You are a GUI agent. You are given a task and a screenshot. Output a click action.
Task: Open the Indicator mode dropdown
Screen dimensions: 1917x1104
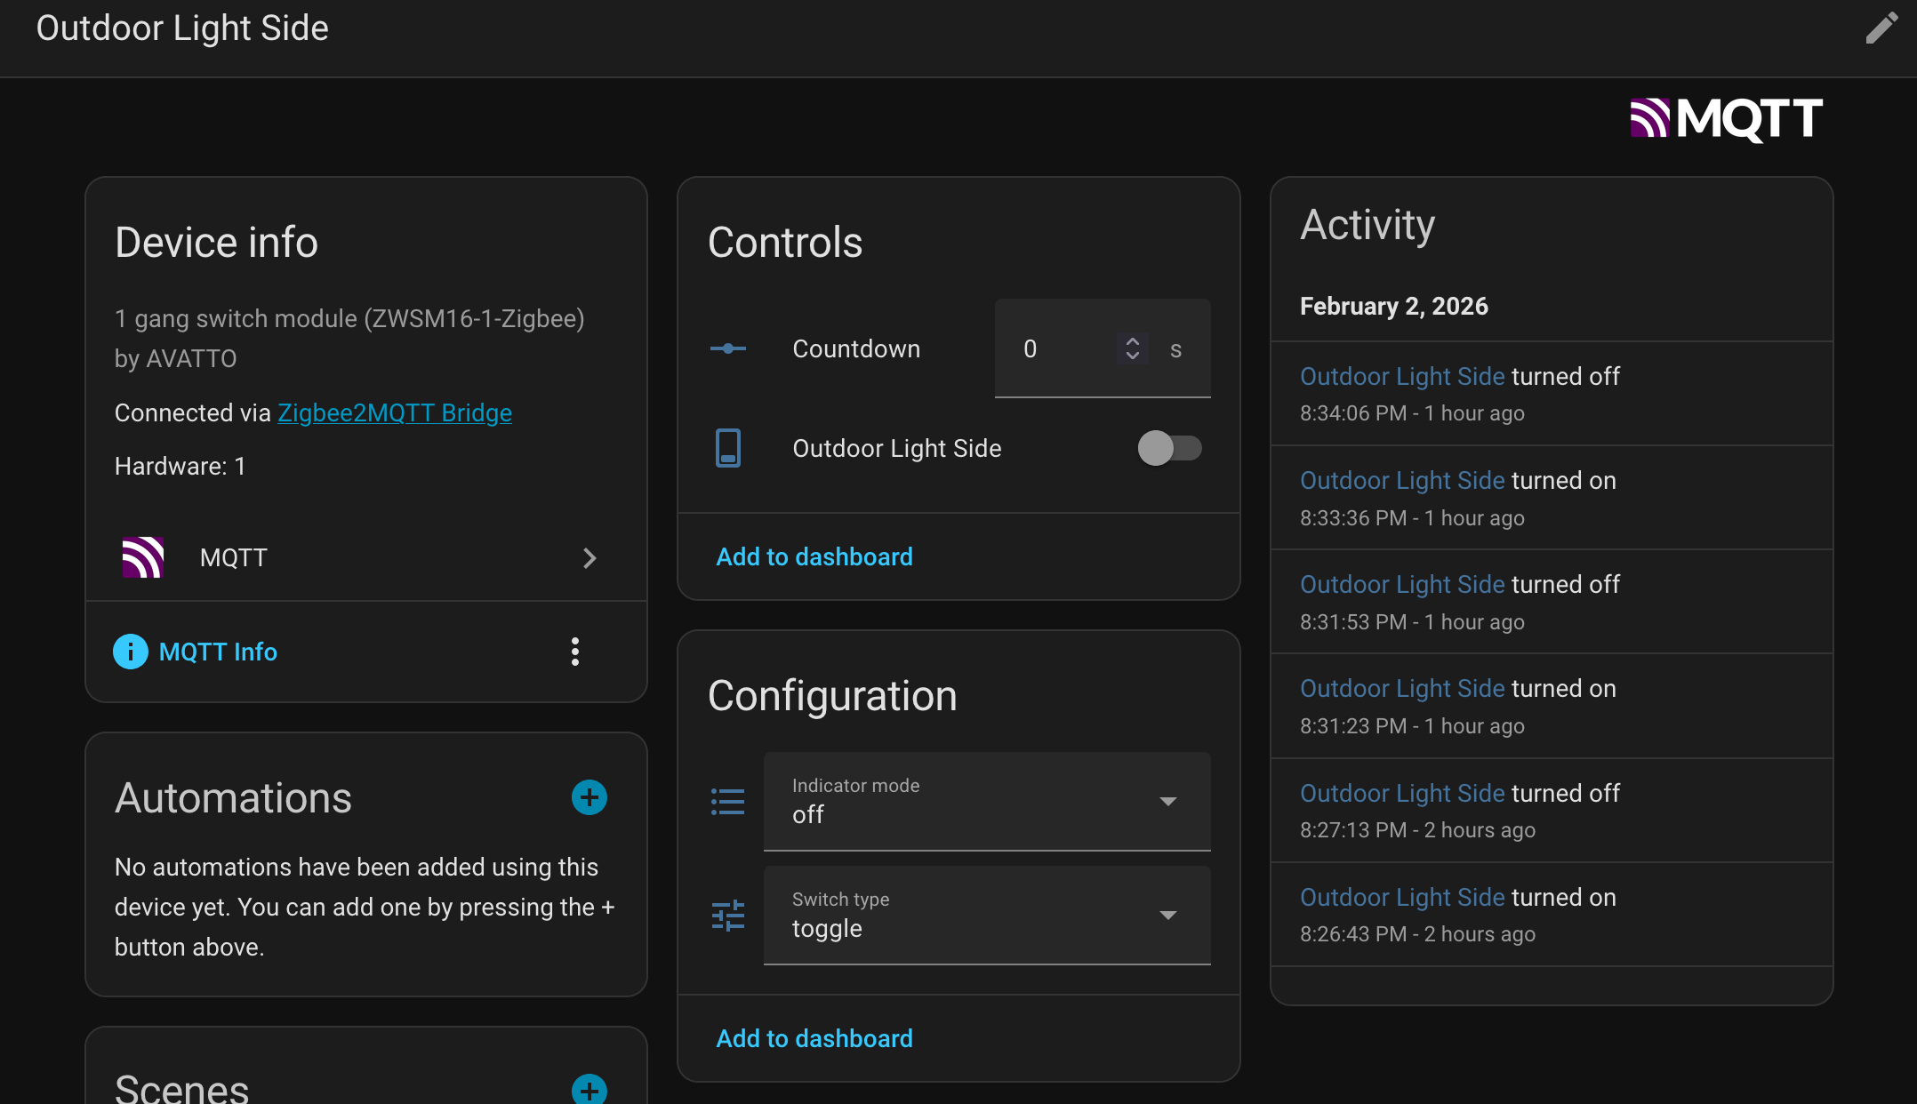(x=987, y=802)
